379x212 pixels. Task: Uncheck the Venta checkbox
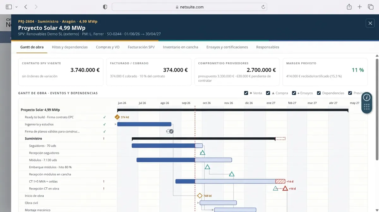[x=246, y=93]
